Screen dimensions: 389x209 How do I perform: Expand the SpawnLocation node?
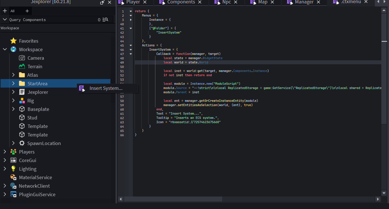coord(13,143)
